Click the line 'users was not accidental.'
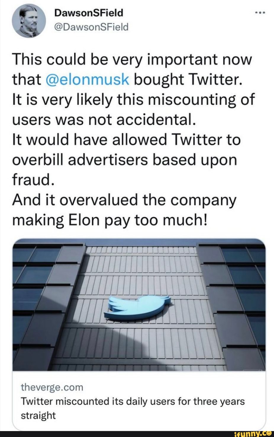274x437 pixels. coord(104,119)
